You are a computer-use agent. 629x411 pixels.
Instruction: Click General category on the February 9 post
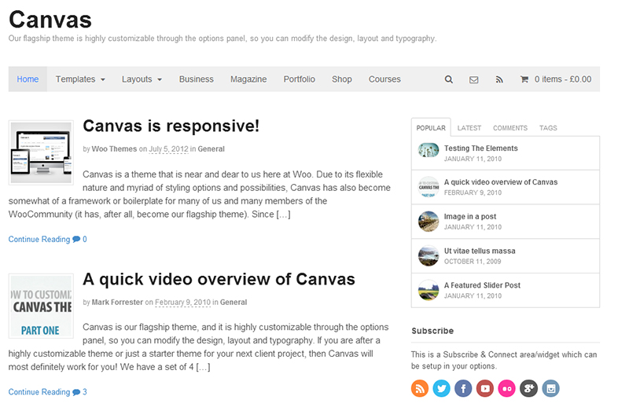pyautogui.click(x=234, y=302)
